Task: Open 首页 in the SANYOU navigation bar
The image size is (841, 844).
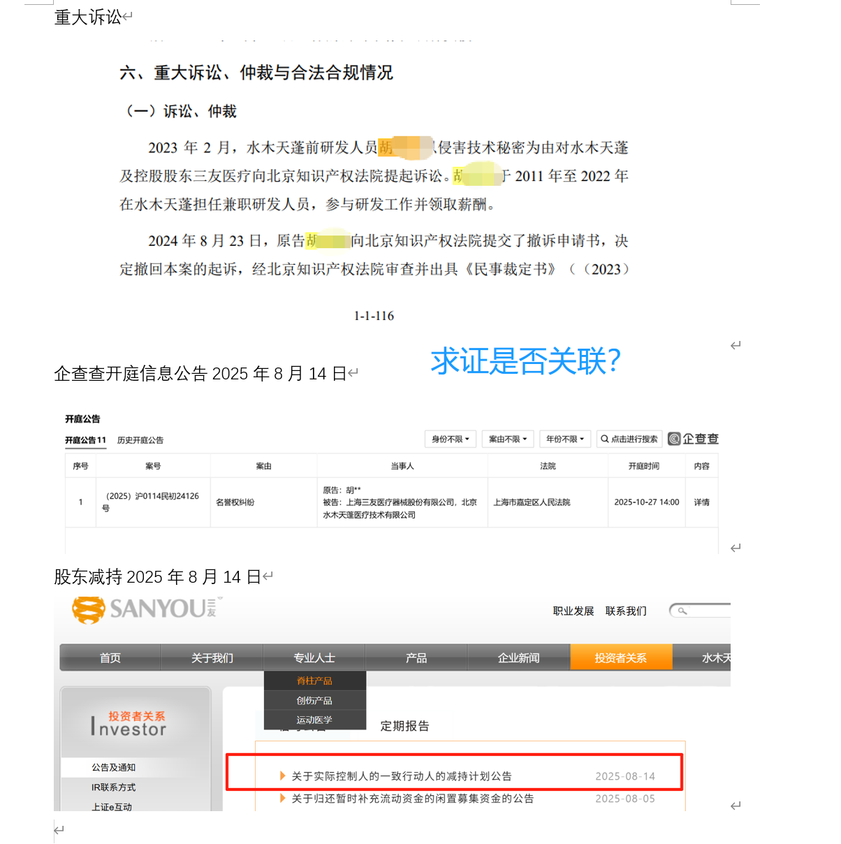Action: [x=110, y=657]
